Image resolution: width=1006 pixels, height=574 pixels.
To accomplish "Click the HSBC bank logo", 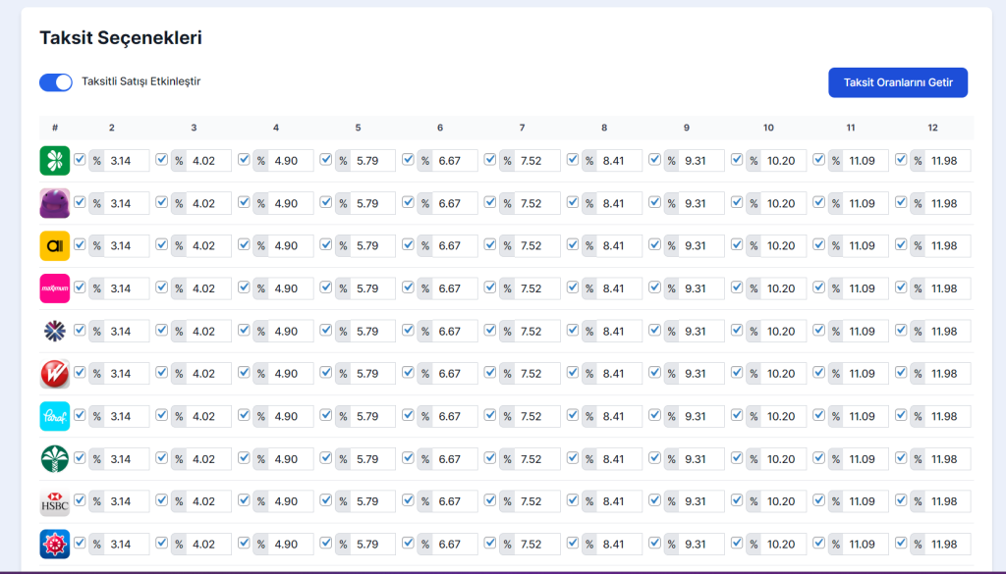I will click(x=54, y=501).
